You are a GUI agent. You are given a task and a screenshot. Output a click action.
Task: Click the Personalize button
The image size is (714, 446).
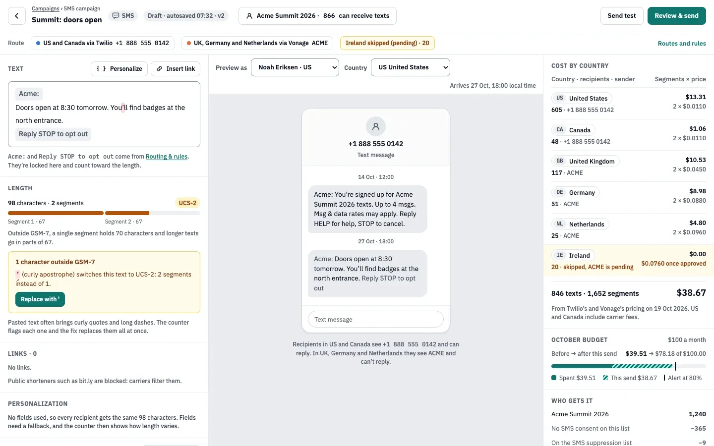pos(119,69)
